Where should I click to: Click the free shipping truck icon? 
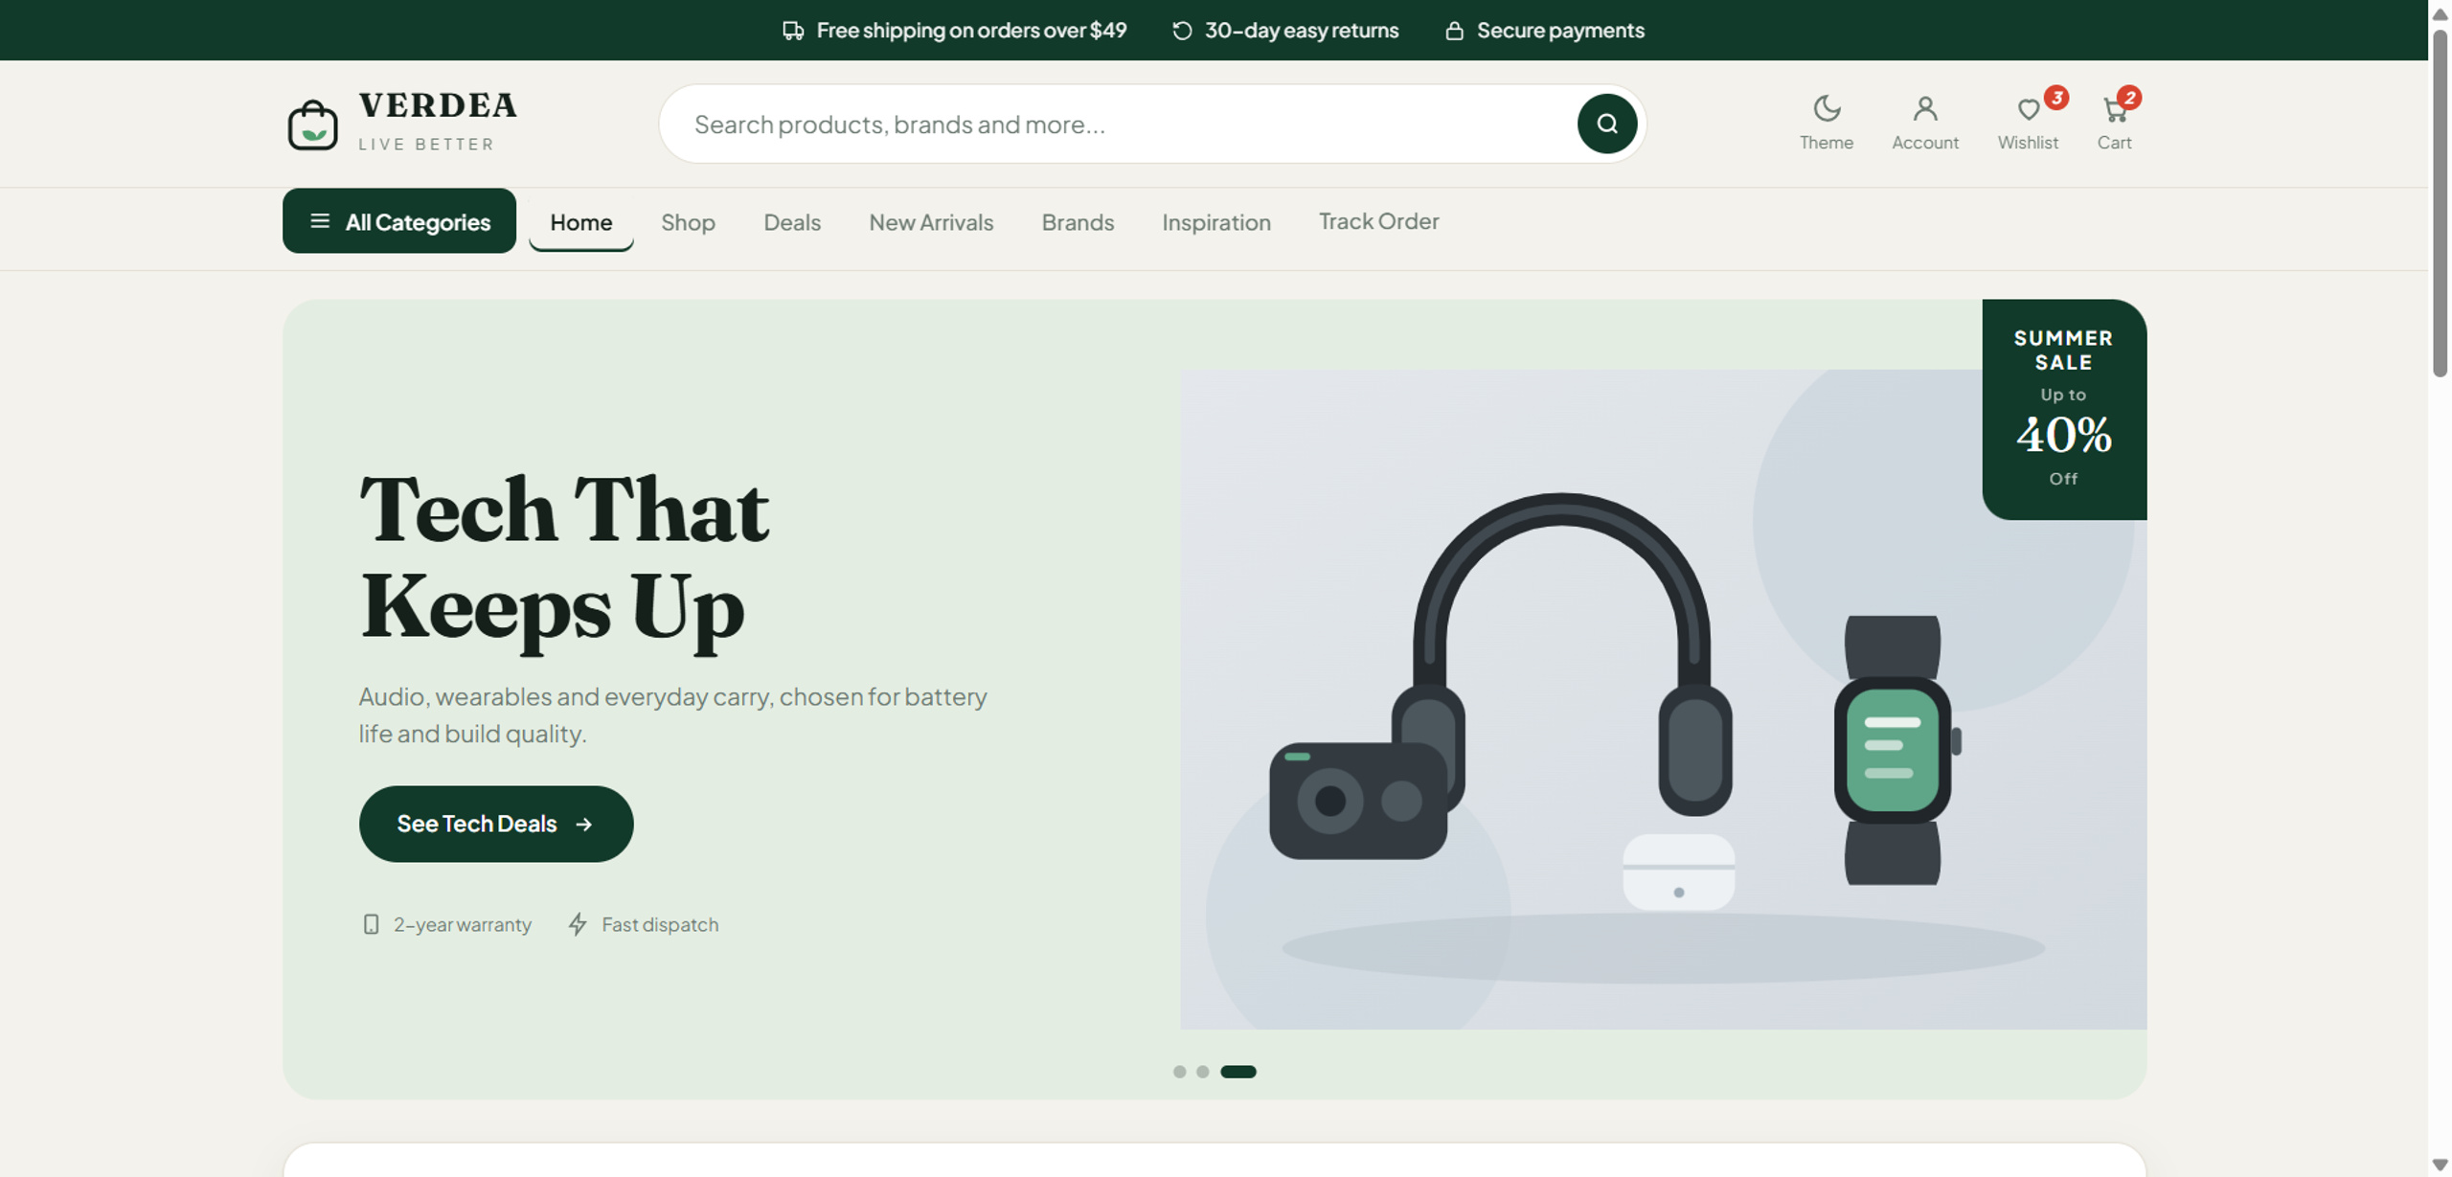click(792, 31)
